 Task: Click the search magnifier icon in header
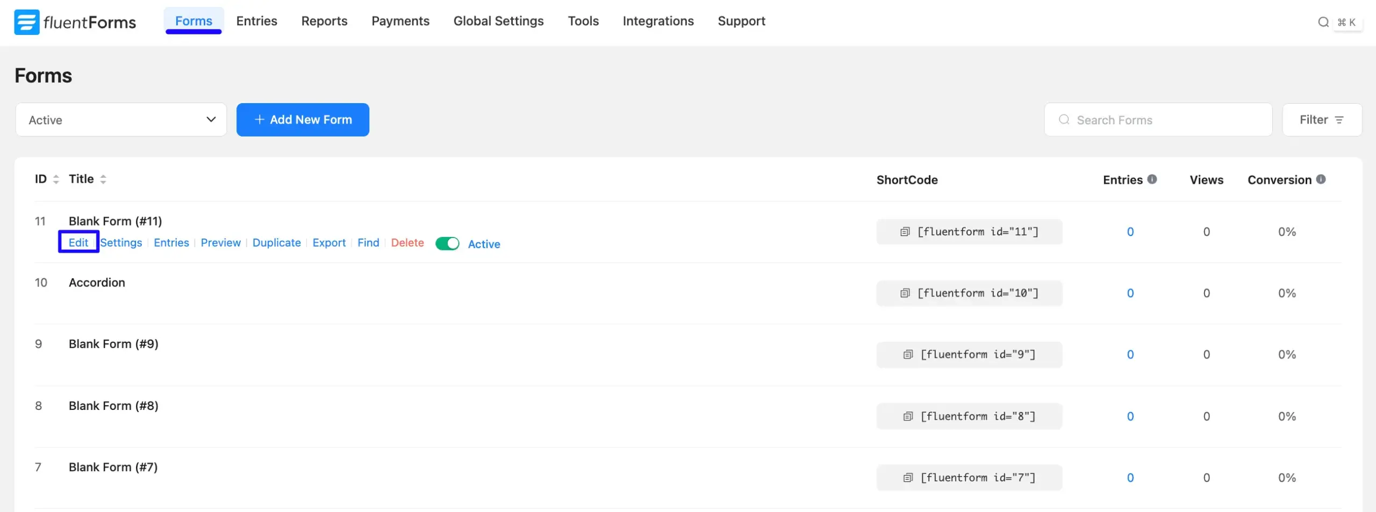tap(1323, 22)
